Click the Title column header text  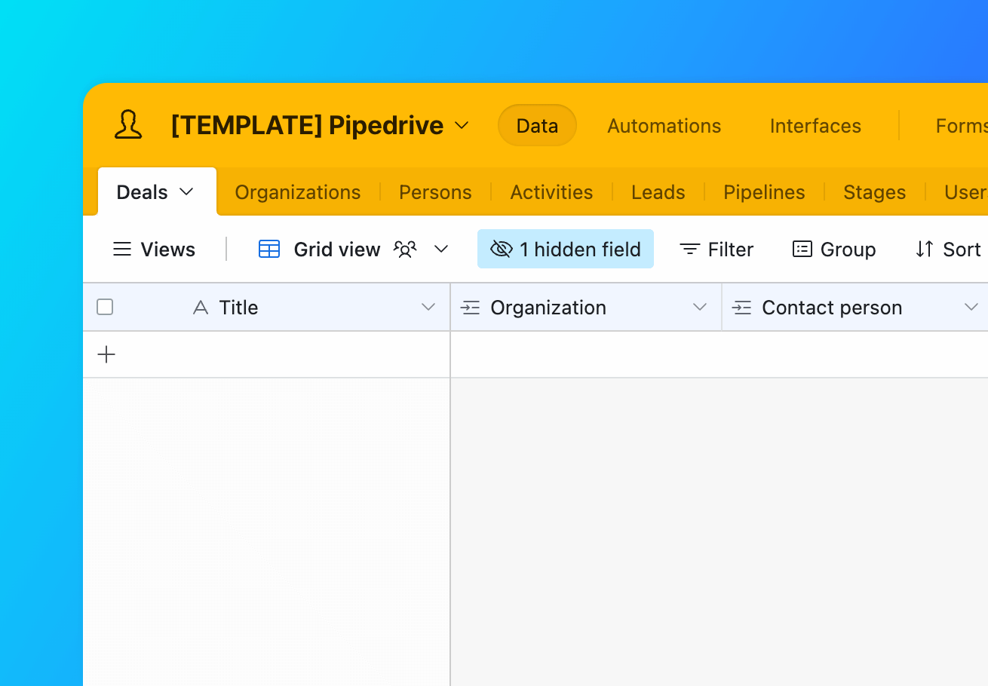[x=238, y=308]
